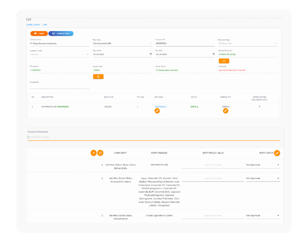Click the Catatan (Remarks) text field
The height and width of the screenshot is (241, 308).
[x=153, y=137]
